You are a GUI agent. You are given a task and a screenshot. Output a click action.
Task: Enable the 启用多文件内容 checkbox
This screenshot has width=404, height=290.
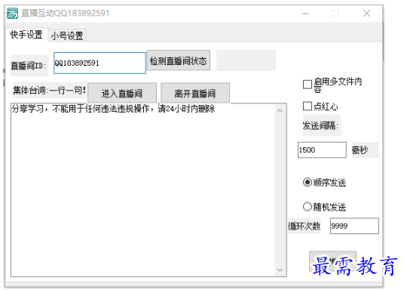click(308, 85)
